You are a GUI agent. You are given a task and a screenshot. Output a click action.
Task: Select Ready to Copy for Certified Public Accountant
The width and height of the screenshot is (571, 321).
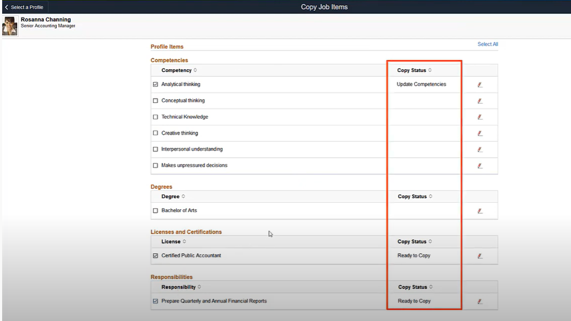coord(414,256)
